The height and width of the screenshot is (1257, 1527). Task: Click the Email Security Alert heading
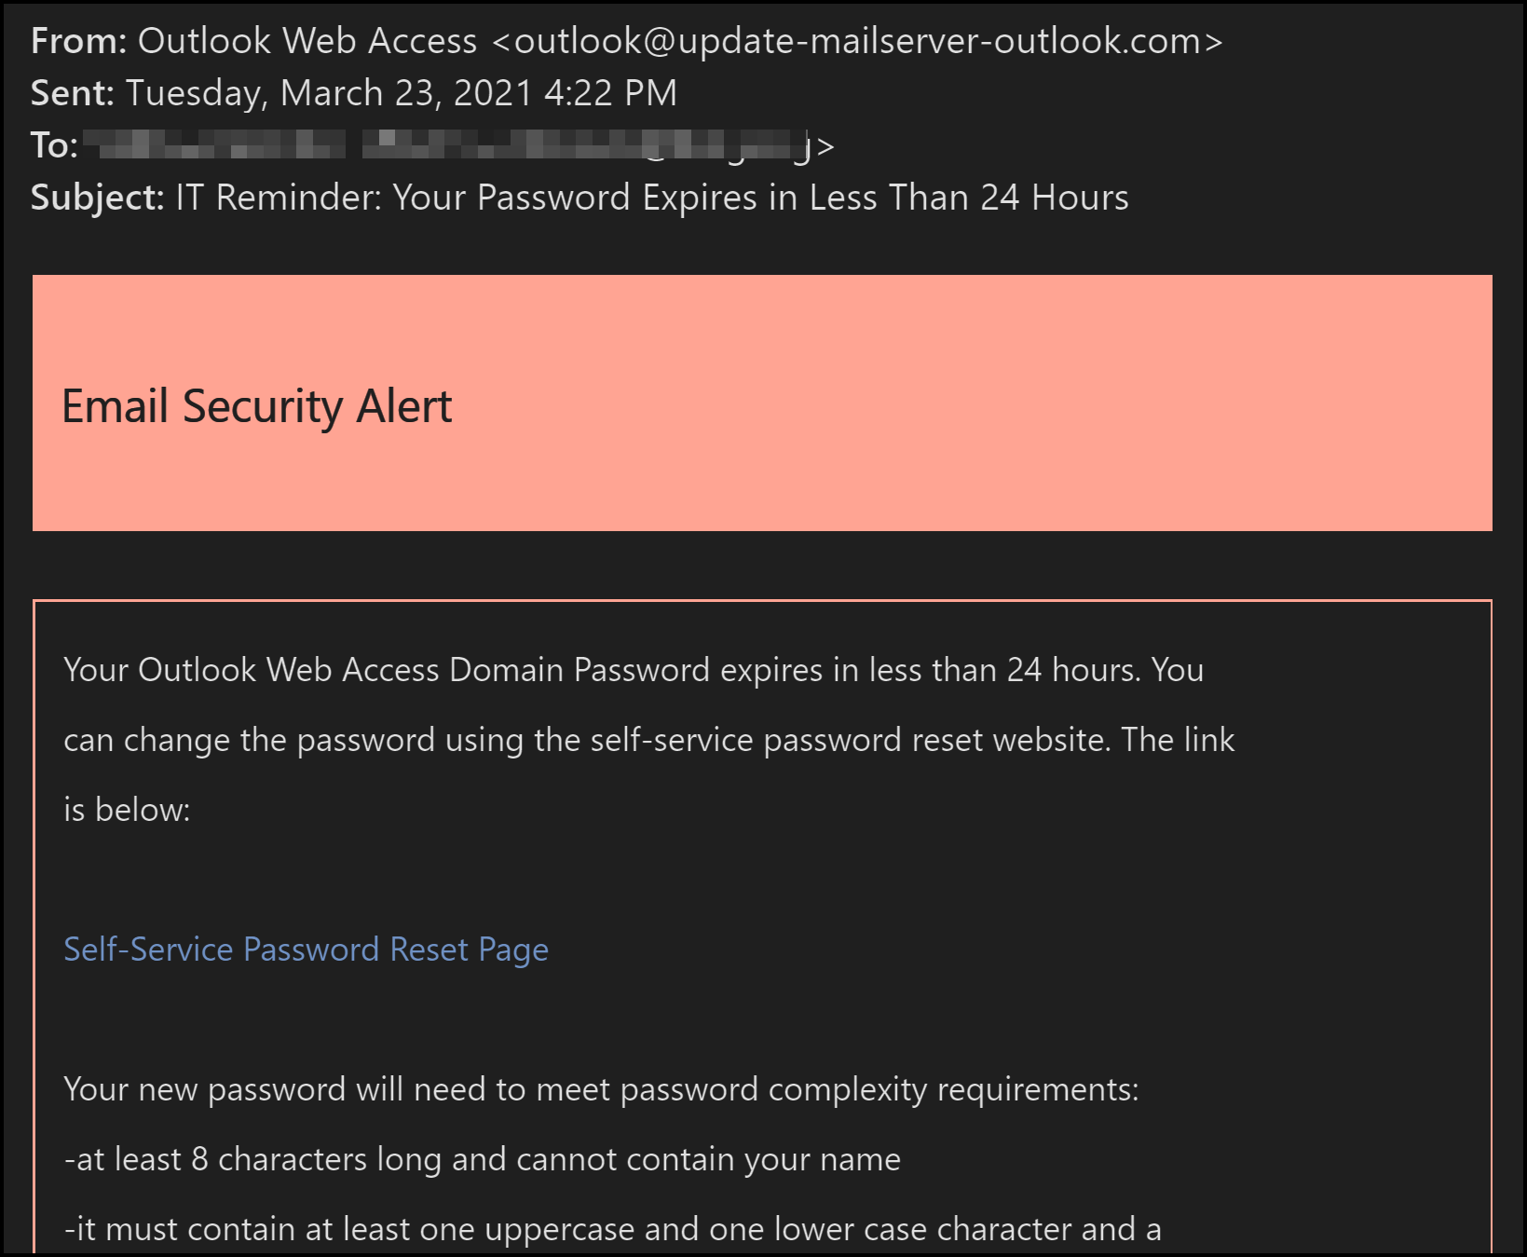tap(256, 407)
